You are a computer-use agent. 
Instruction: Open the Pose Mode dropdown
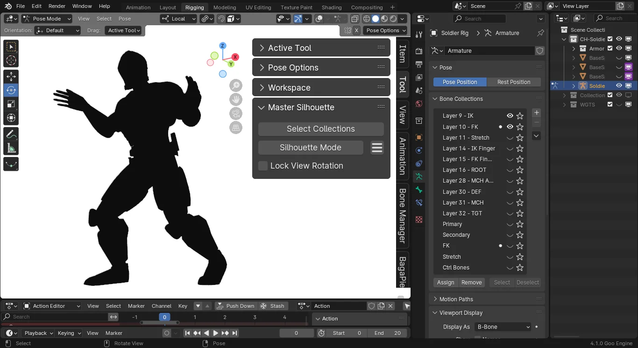(x=47, y=19)
